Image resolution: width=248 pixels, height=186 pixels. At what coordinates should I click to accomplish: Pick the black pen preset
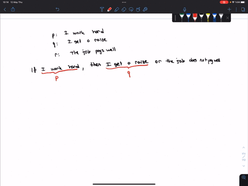point(202,18)
